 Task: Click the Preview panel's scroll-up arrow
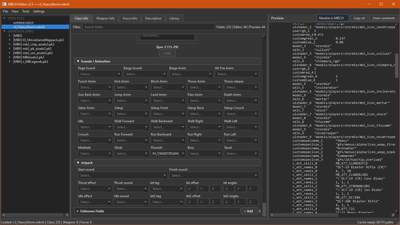click(397, 25)
